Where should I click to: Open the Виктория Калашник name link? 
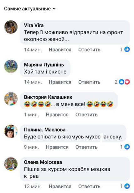point(48,97)
